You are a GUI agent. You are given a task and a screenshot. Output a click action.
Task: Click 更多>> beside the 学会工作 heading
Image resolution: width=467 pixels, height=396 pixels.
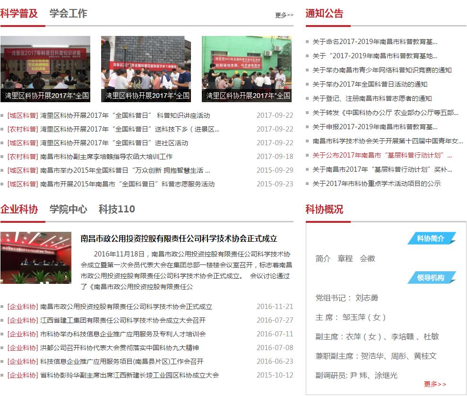pyautogui.click(x=284, y=15)
